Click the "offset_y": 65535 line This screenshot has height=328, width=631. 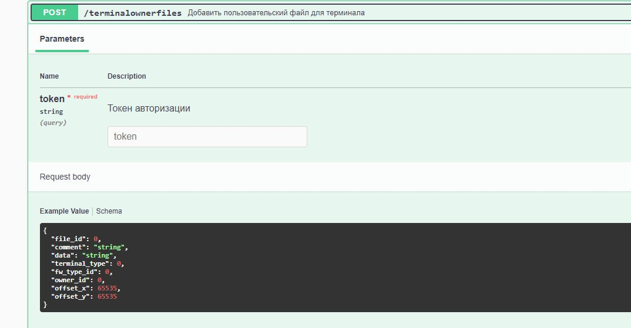coord(84,297)
